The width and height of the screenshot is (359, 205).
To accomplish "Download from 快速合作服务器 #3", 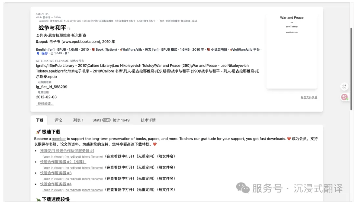I will pyautogui.click(x=56, y=173).
